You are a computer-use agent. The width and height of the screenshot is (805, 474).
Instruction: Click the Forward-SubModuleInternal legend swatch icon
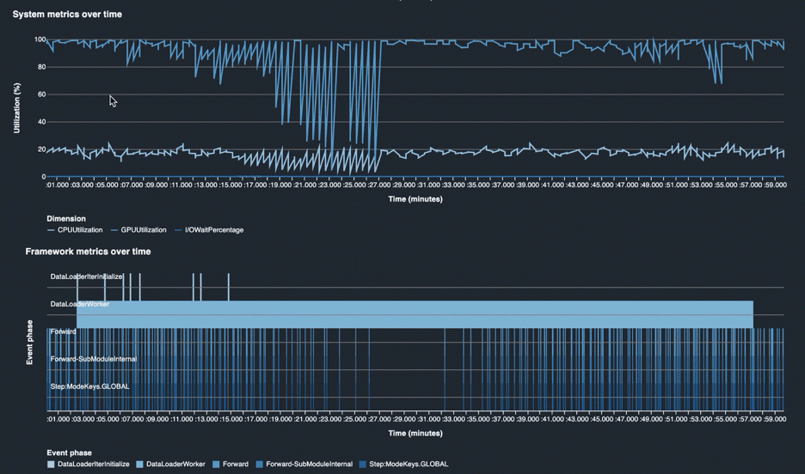click(x=260, y=465)
